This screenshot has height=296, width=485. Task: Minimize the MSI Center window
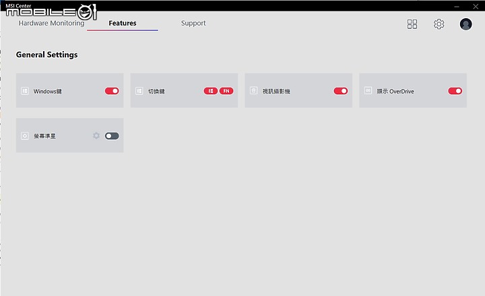[x=457, y=7]
